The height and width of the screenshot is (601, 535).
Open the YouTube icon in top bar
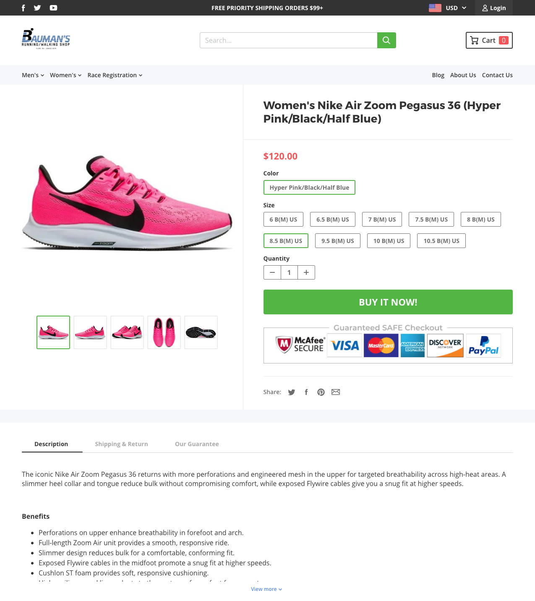[x=53, y=8]
